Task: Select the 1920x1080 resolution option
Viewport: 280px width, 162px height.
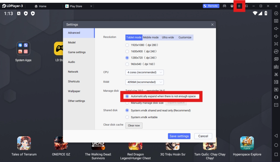Action: 127,45
